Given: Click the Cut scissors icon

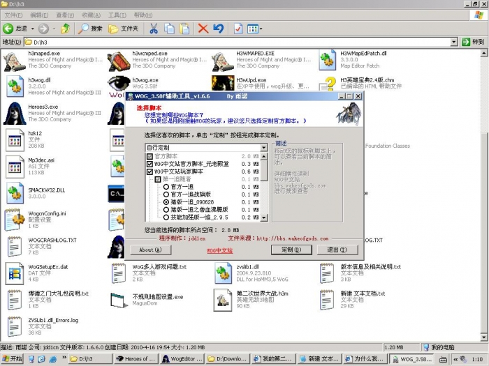Looking at the screenshot, I should 154,29.
